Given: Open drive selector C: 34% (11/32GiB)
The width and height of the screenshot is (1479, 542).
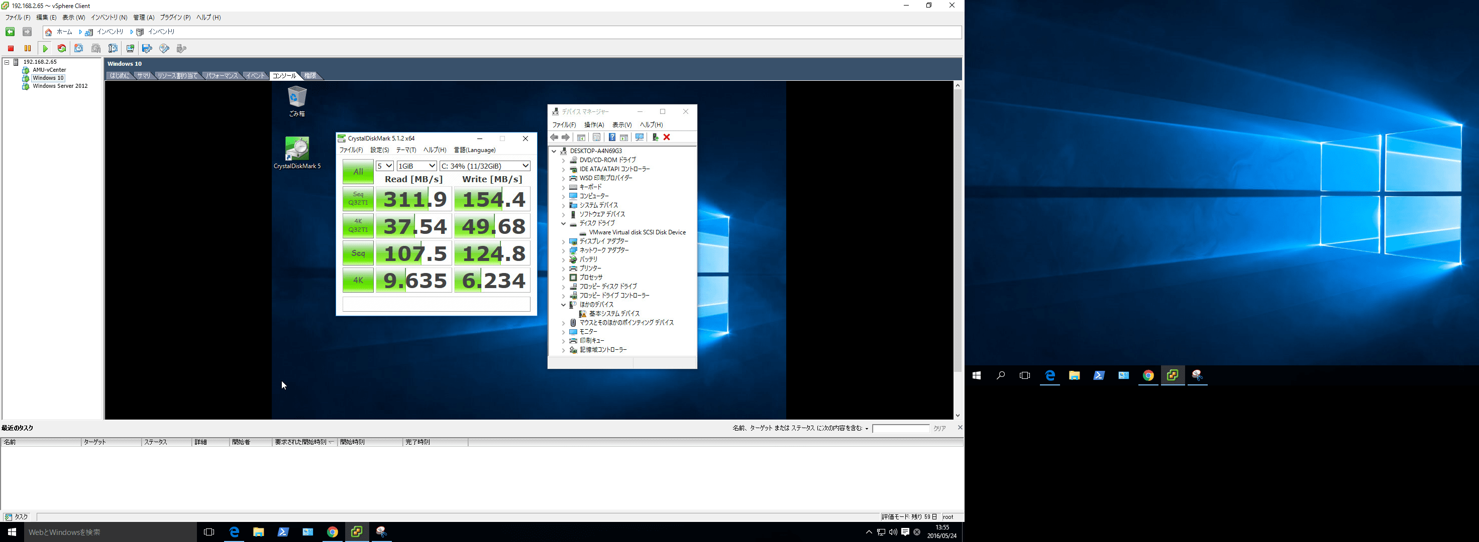Looking at the screenshot, I should click(x=485, y=166).
